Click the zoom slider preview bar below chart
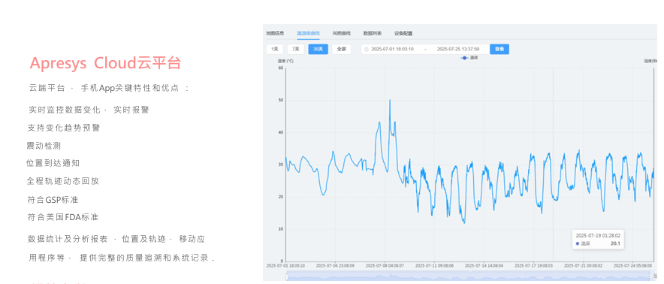664x284 pixels. tap(470, 276)
